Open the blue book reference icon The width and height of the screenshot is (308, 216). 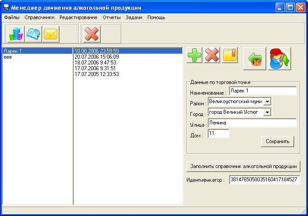pyautogui.click(x=33, y=34)
